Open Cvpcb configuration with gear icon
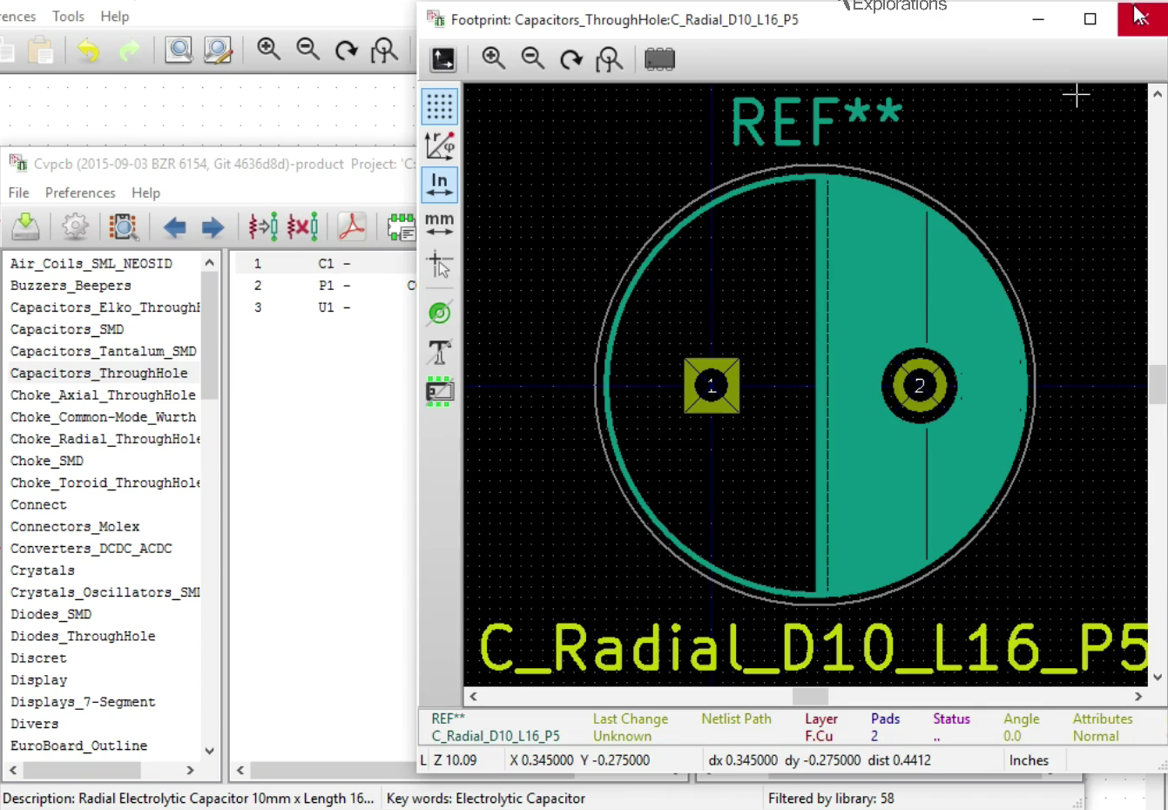This screenshot has height=810, width=1168. pos(75,226)
